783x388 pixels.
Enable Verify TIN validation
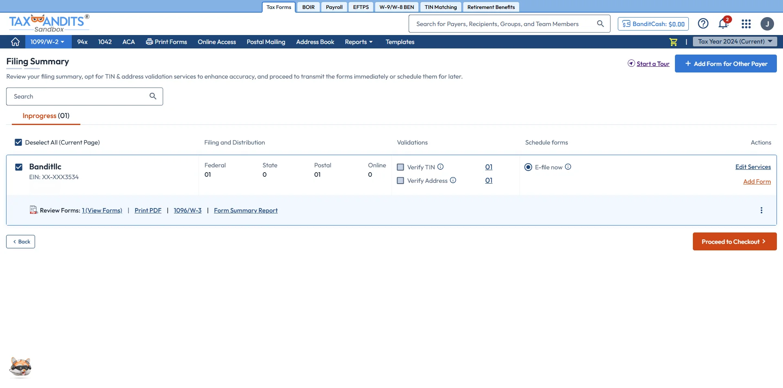pyautogui.click(x=400, y=167)
